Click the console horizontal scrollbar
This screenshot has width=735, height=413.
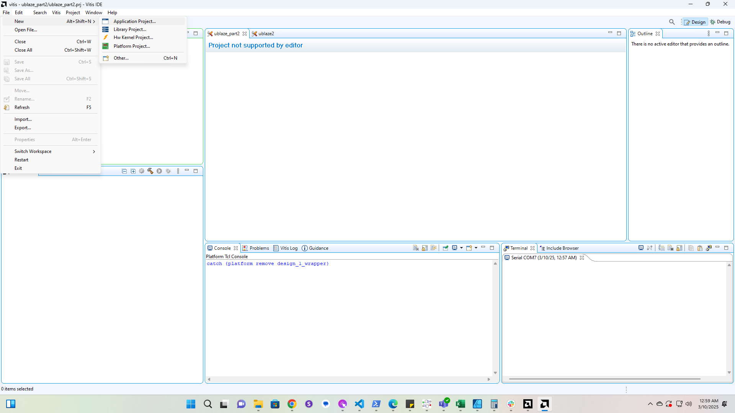348,379
